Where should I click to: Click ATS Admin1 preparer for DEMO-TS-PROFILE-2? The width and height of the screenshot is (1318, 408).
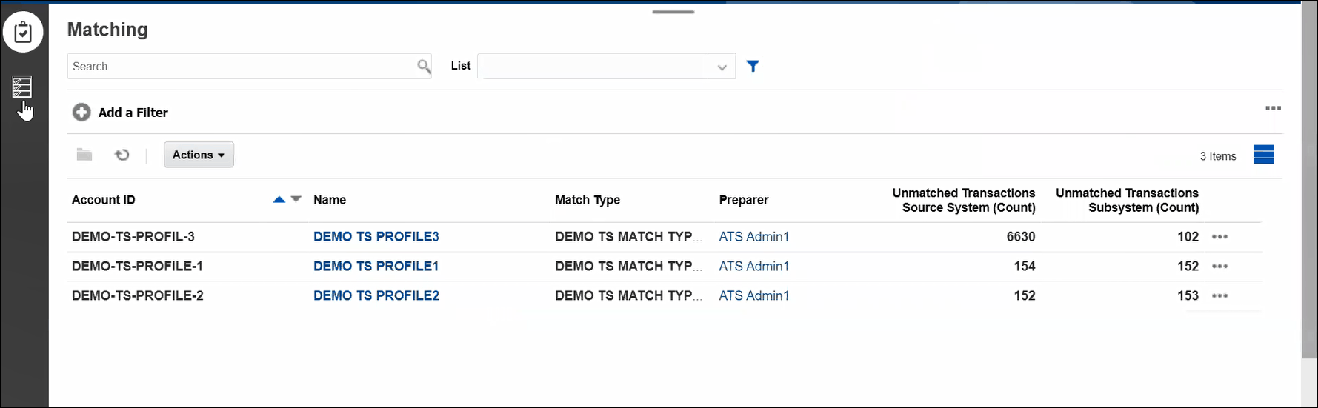click(x=753, y=296)
